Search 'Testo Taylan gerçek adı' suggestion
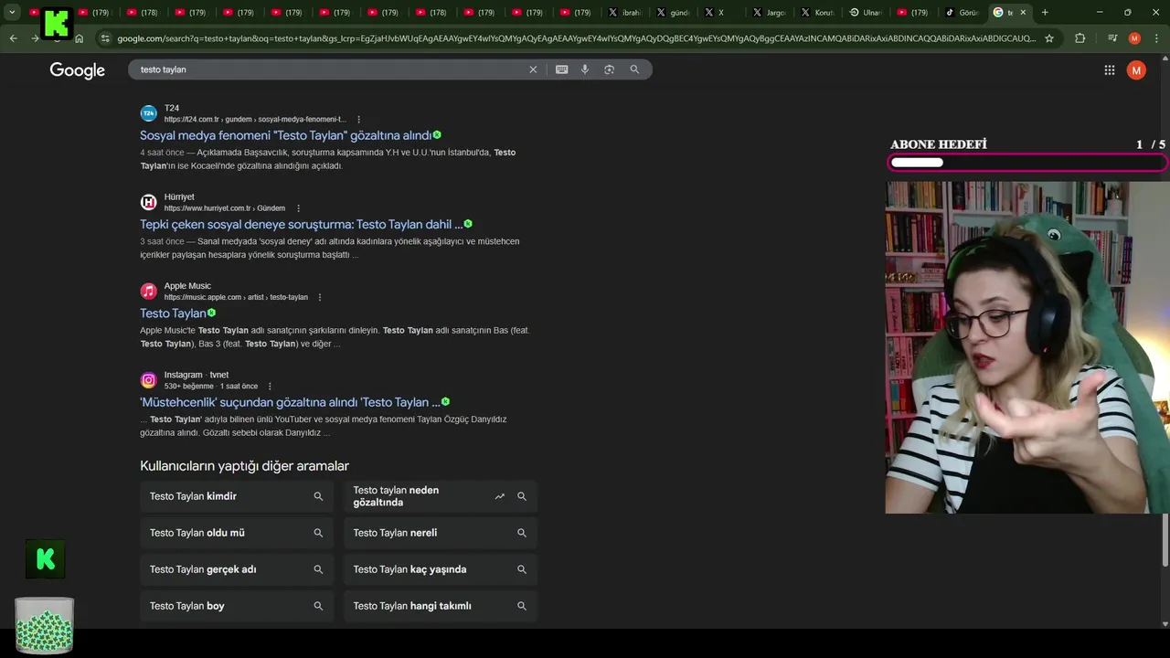This screenshot has height=658, width=1170. [x=237, y=569]
